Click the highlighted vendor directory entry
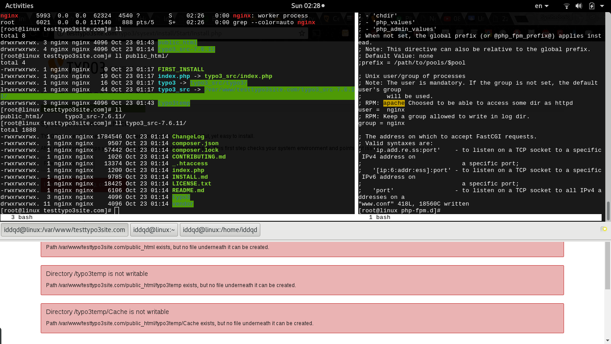 pos(182,204)
